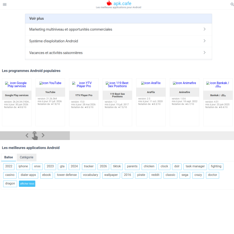234x234 pixels.
Task: Select the wallpaper tag
Action: [111, 175]
